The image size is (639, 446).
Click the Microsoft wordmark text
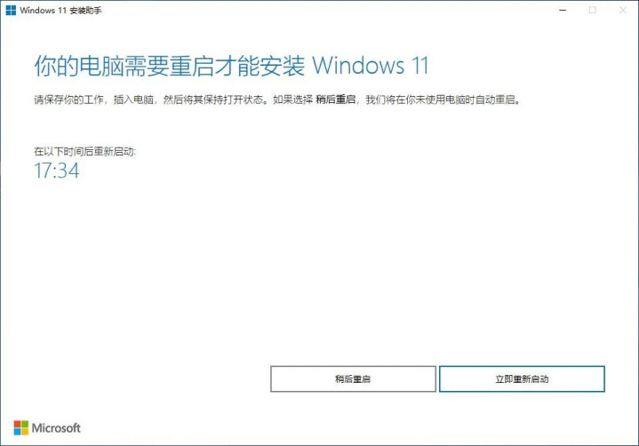[56, 428]
